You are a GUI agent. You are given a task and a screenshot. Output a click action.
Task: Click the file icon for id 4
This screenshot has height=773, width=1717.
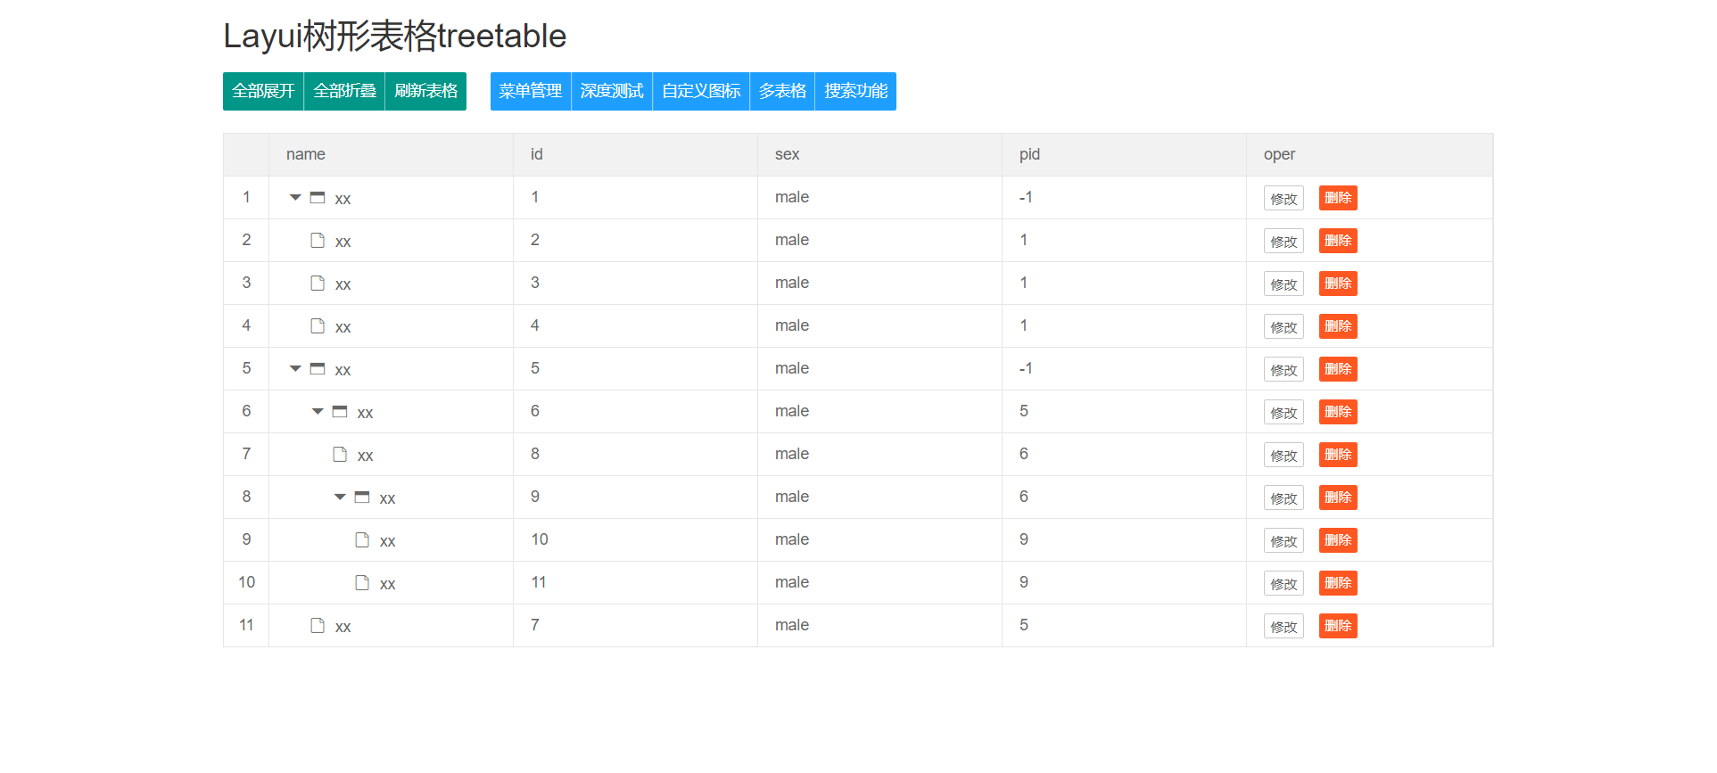coord(318,326)
